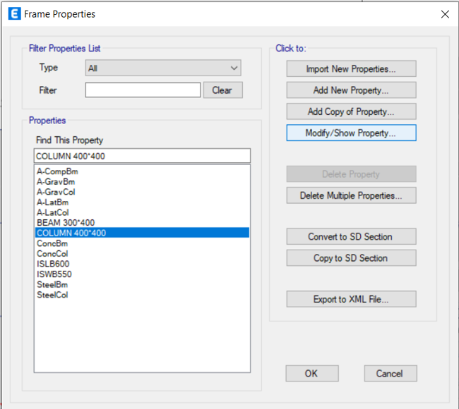Image resolution: width=459 pixels, height=409 pixels.
Task: Click Add New Property button
Action: coord(351,90)
